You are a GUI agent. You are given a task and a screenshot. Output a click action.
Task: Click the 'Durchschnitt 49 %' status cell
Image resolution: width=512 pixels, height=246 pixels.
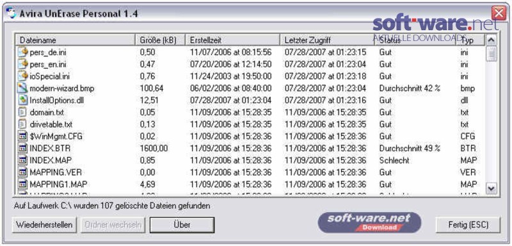tap(410, 149)
